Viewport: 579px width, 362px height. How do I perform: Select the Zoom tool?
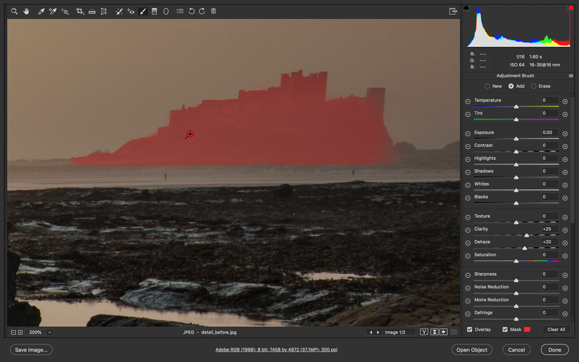13,11
